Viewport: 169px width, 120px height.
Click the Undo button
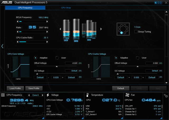click(x=139, y=88)
